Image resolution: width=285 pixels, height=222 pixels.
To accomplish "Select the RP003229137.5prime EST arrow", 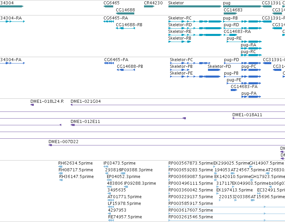I will (169, 200).
